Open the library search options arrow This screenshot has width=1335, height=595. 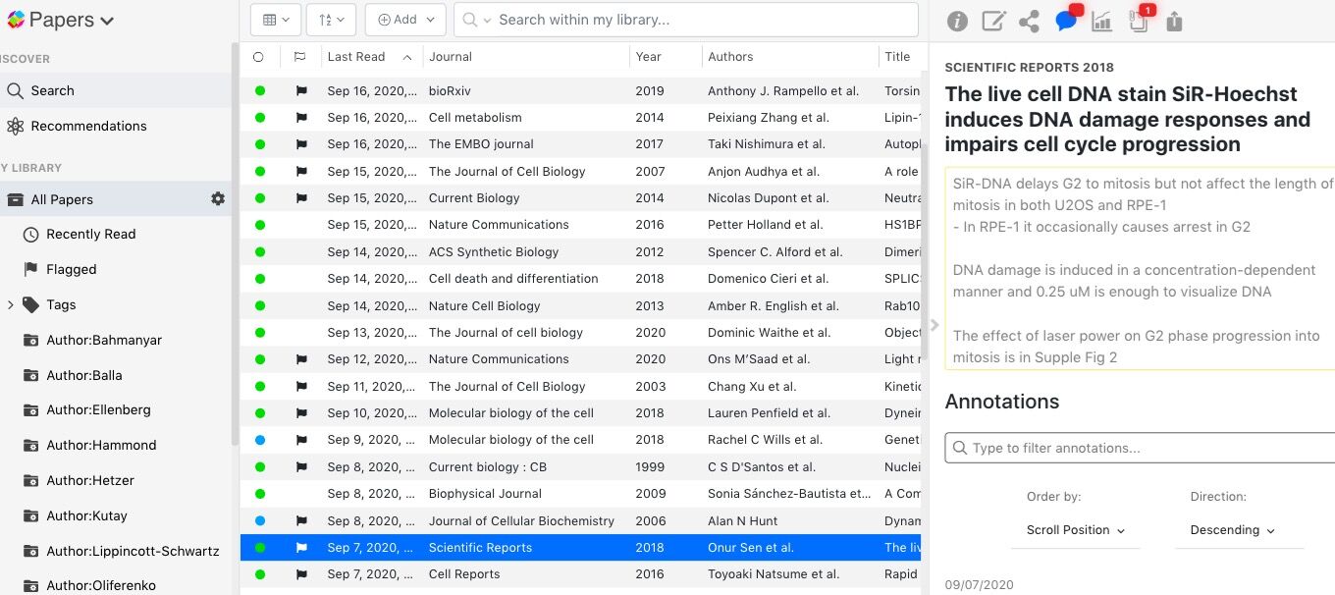(x=485, y=21)
